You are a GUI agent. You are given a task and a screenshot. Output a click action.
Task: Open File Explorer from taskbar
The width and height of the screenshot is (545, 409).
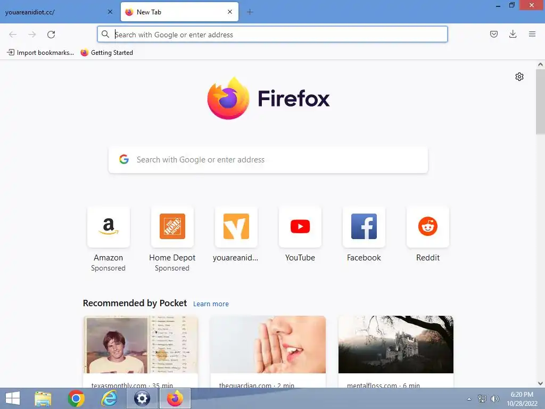point(43,398)
